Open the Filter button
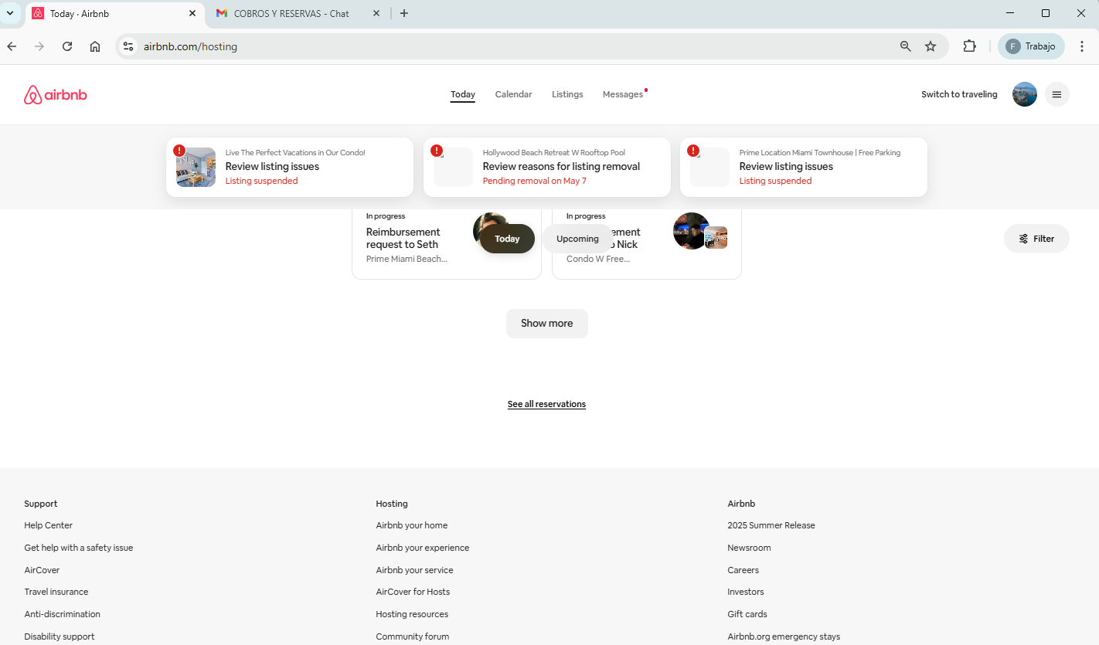Viewport: 1099px width, 645px height. (1036, 239)
